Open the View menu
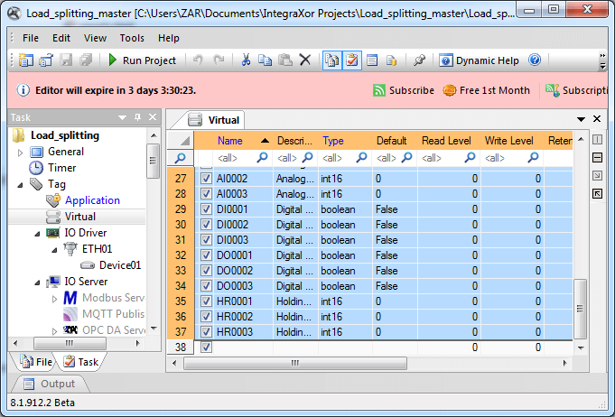Image resolution: width=615 pixels, height=417 pixels. [95, 38]
